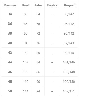
Task: Click the Biodra column header
Action: tap(52, 5)
